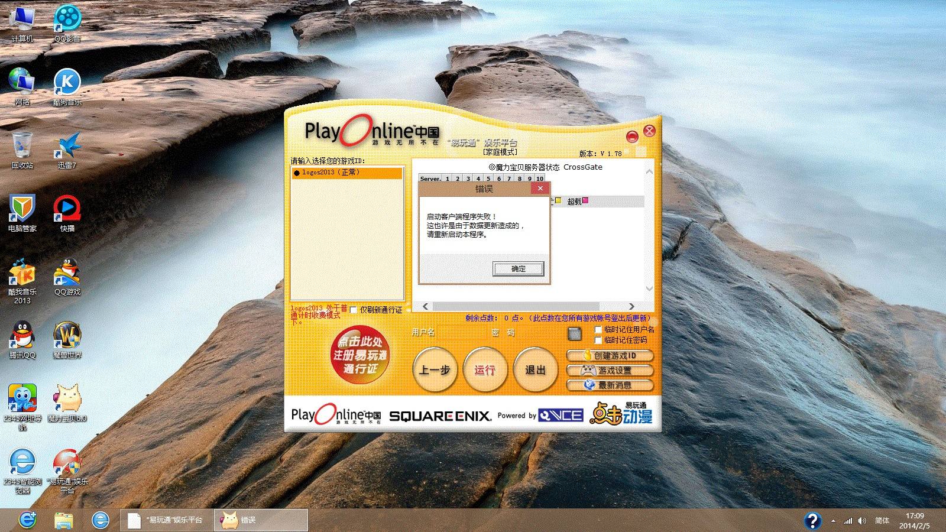The width and height of the screenshot is (946, 532).
Task: Enable 临时记住用户名 checkbox
Action: tap(598, 329)
